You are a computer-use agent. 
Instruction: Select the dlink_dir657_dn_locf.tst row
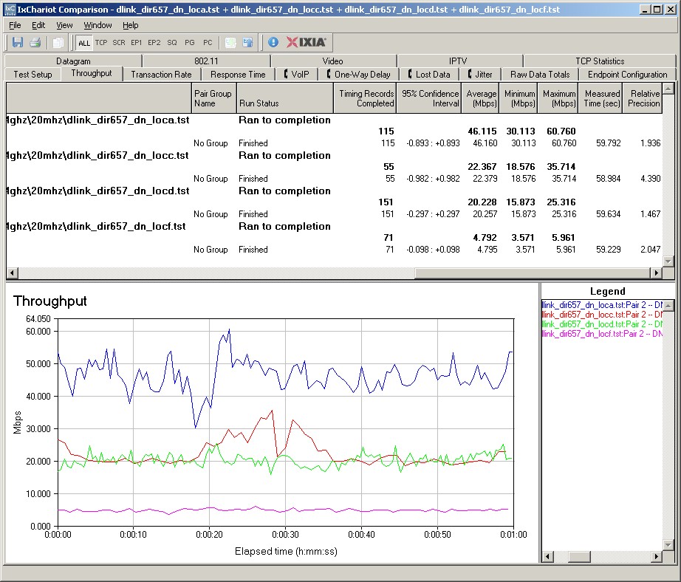pyautogui.click(x=334, y=226)
